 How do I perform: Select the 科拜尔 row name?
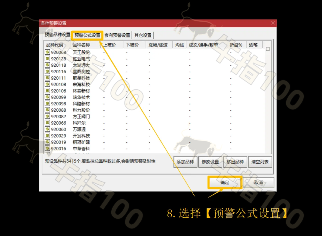79,123
